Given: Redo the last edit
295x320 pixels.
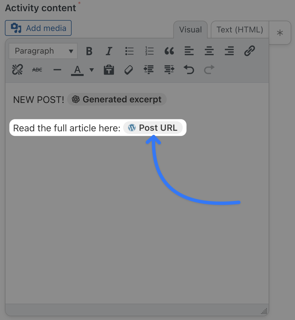Looking at the screenshot, I should click(x=209, y=70).
